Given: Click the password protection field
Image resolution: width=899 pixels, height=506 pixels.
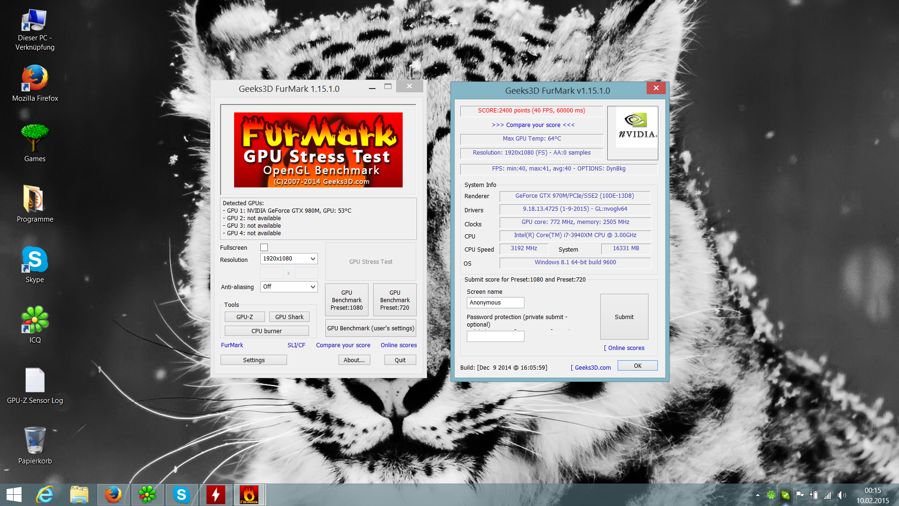Looking at the screenshot, I should (x=495, y=336).
